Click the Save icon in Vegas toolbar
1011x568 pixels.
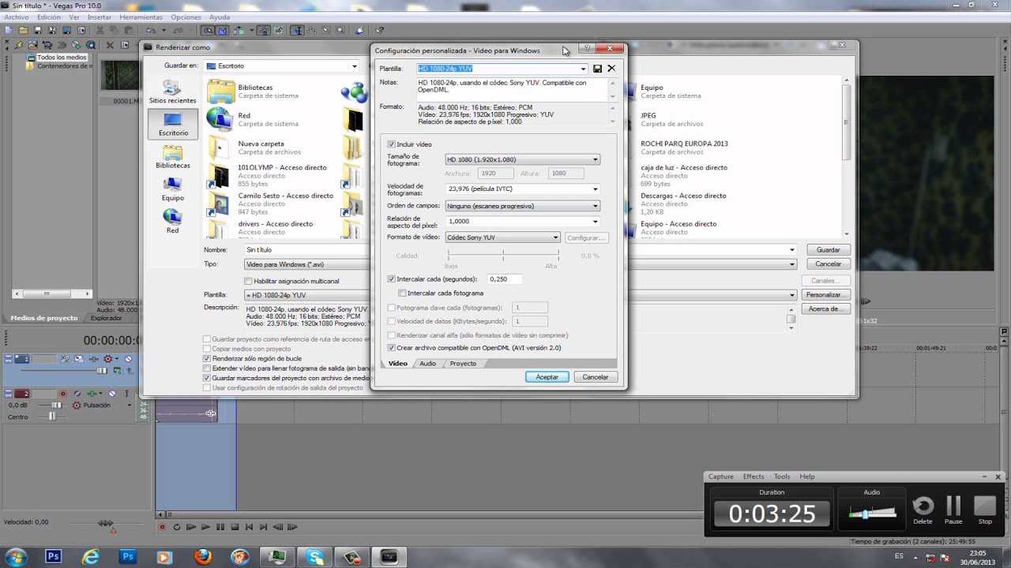click(37, 31)
